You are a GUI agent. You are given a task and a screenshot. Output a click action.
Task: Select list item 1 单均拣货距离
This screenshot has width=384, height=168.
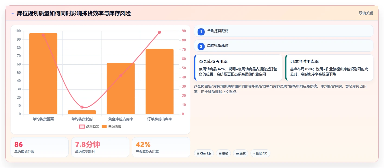click(284, 31)
